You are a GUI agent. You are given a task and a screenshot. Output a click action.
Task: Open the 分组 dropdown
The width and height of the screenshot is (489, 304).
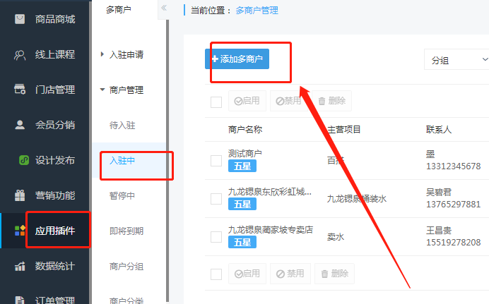(x=456, y=60)
